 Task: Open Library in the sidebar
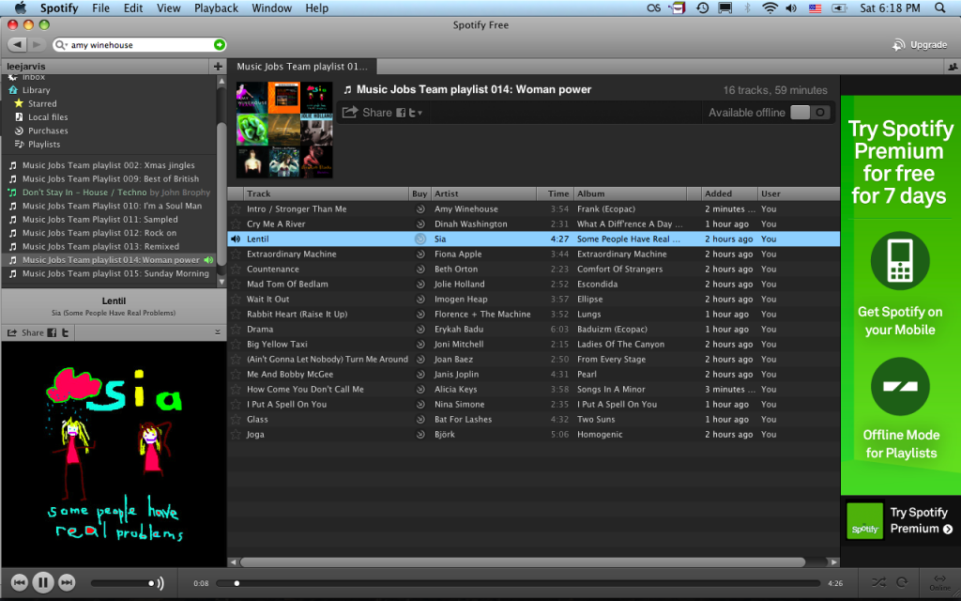(37, 90)
